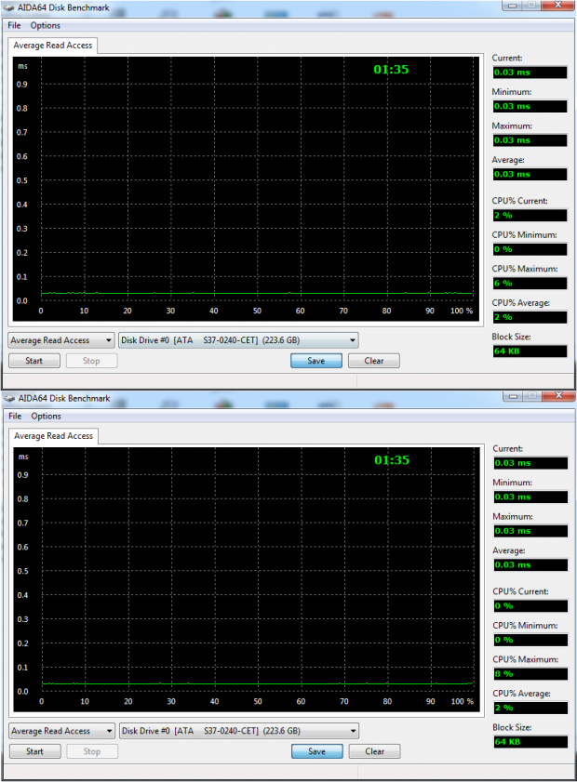Click Current 0.03 ms value in upper window
This screenshot has width=577, height=782.
(x=530, y=73)
